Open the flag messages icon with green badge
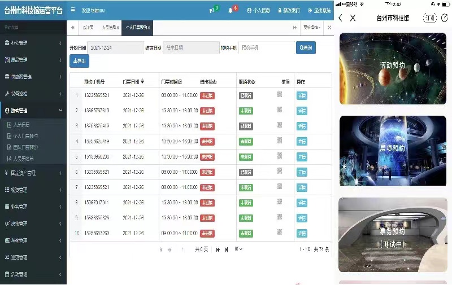The image size is (452, 285). pos(212,10)
